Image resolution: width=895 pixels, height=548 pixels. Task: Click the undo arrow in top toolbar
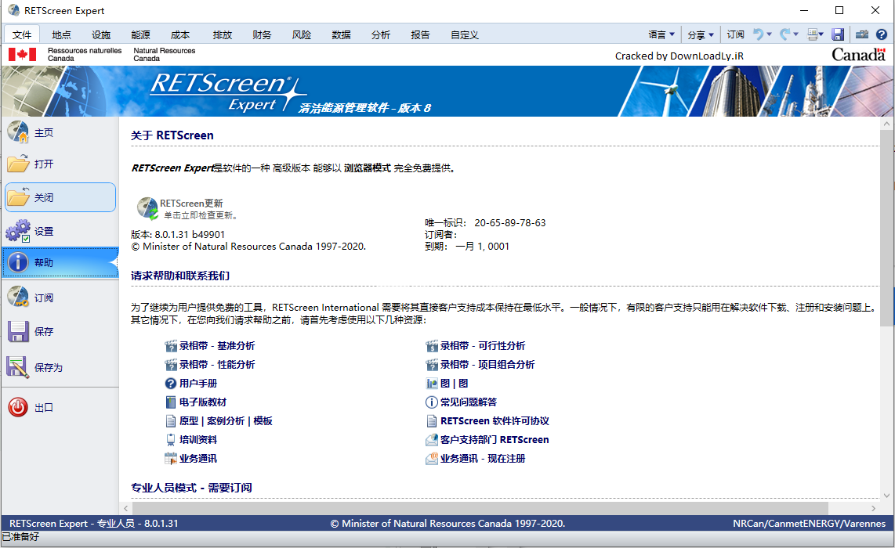point(758,34)
